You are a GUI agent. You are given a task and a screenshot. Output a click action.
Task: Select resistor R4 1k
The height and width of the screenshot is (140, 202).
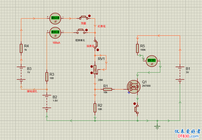coord(21,48)
